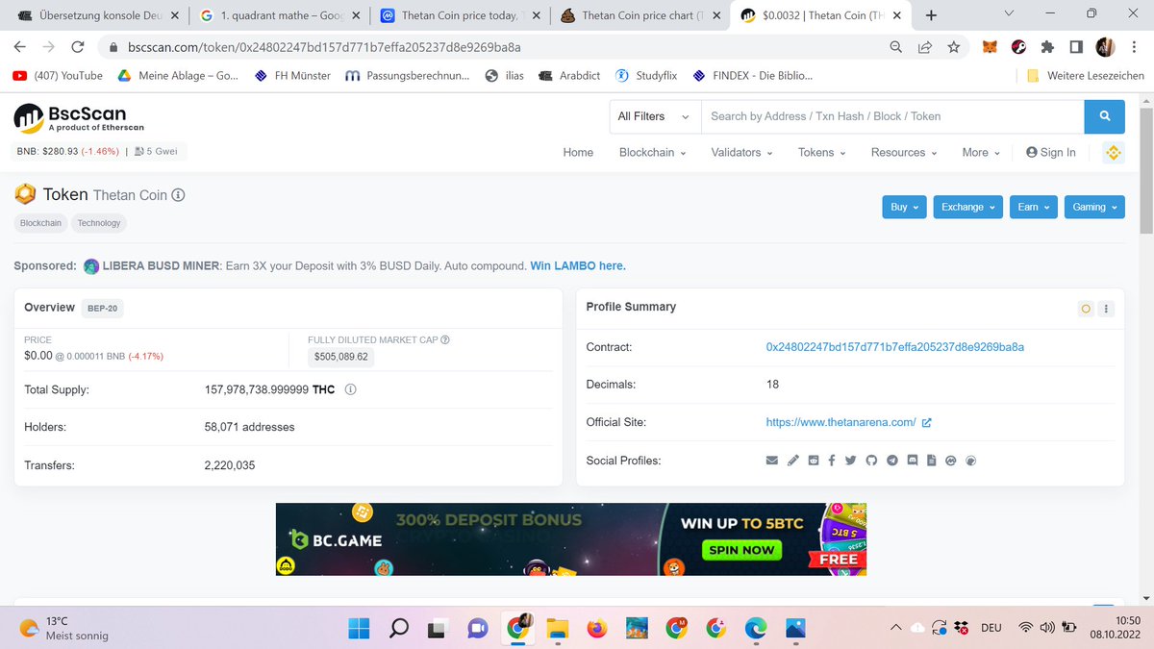Open a new browser tab
Viewport: 1154px width, 649px height.
coord(931,14)
